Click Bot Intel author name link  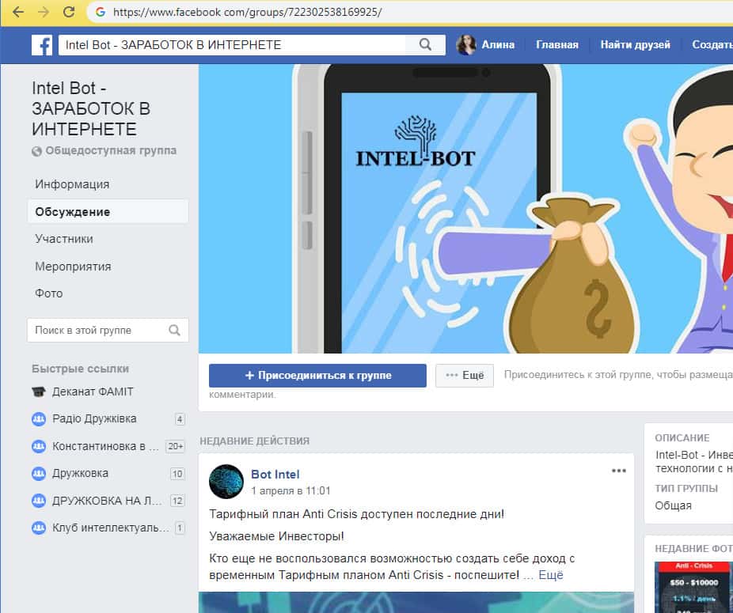pyautogui.click(x=275, y=475)
